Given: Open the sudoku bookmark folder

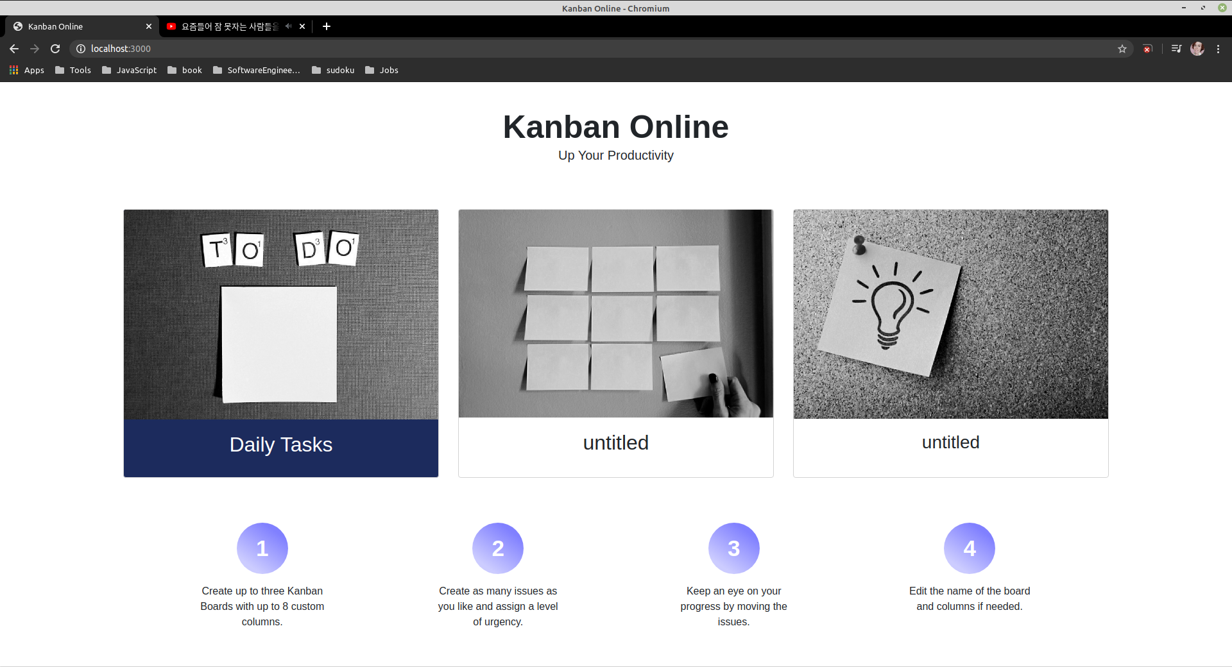Looking at the screenshot, I should [333, 70].
